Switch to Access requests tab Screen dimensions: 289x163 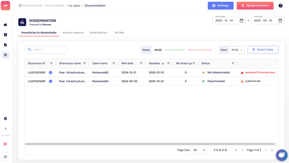73,33
